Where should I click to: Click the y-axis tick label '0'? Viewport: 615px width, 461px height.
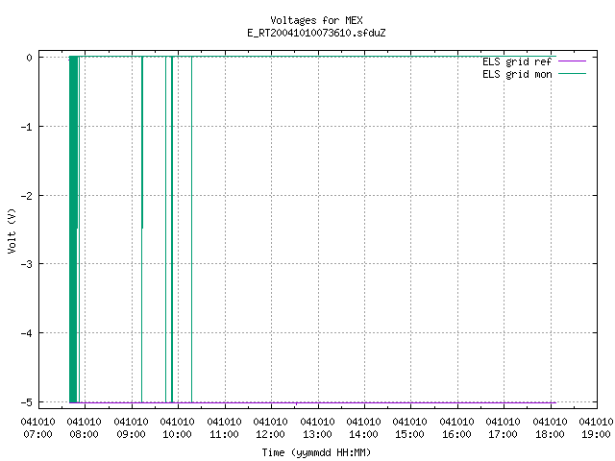29,58
